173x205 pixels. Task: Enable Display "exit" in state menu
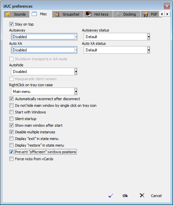[x=11, y=139]
